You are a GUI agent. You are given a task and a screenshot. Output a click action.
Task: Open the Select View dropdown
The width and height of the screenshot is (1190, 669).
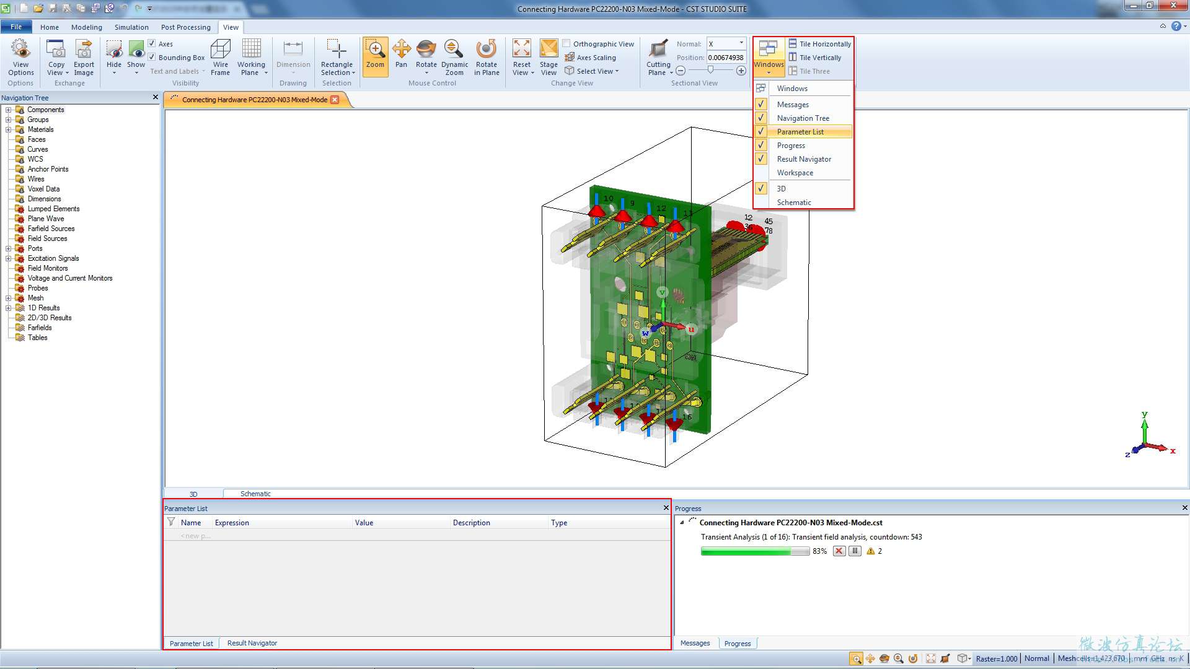[x=593, y=71]
